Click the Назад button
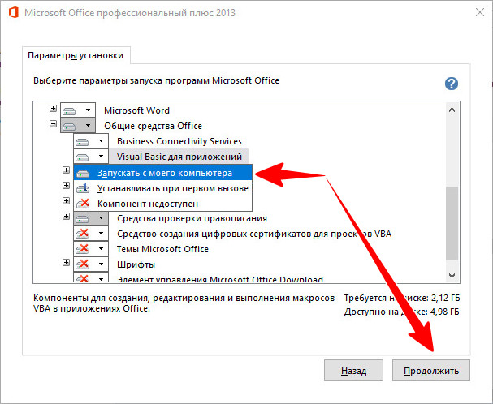 click(353, 371)
